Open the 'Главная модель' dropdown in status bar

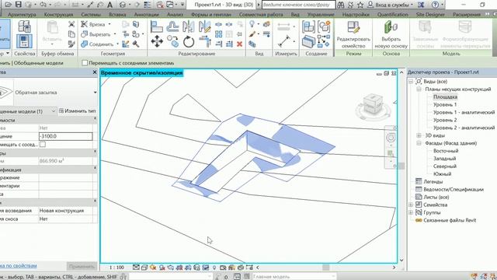point(294,277)
